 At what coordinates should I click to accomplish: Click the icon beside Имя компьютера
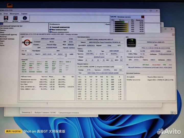point(51,30)
